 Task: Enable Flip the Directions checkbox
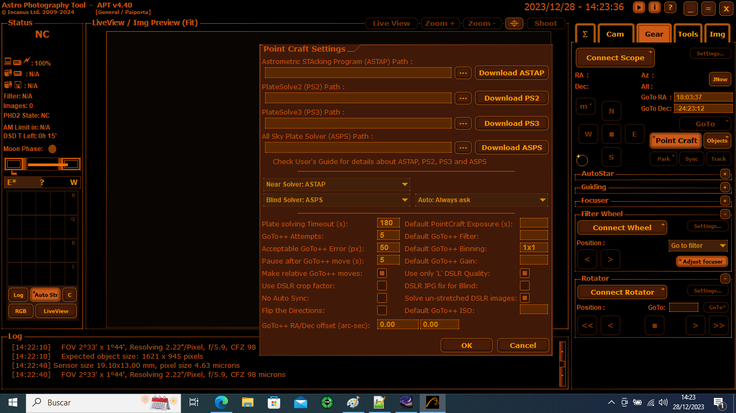382,310
